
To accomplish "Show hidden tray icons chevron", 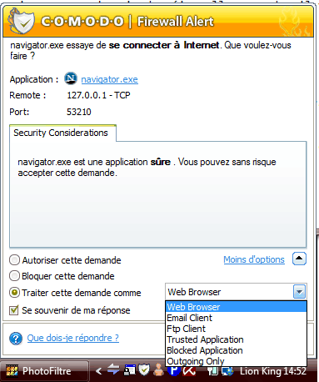I will (x=98, y=370).
